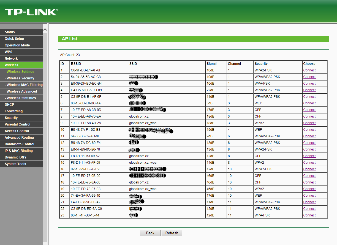The image size is (337, 245).
Task: Select the Wireless sidebar menu
Action: [x=21, y=65]
